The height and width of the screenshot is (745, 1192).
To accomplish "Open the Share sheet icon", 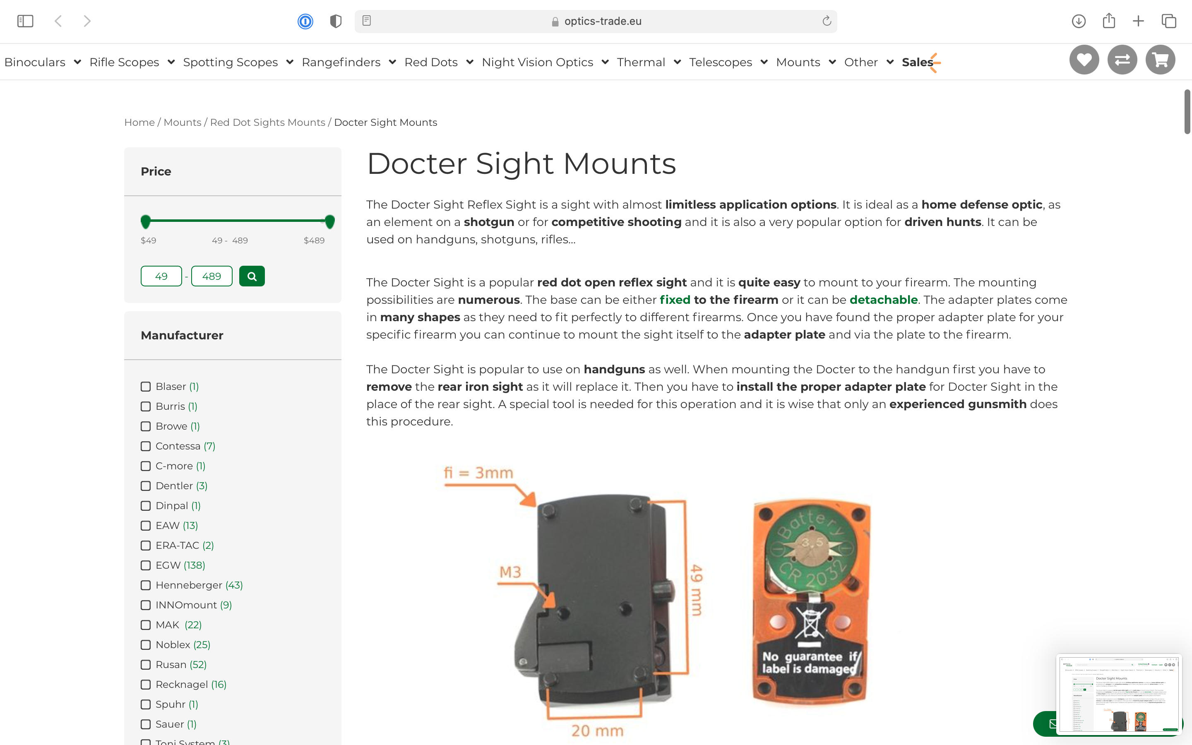I will point(1109,21).
